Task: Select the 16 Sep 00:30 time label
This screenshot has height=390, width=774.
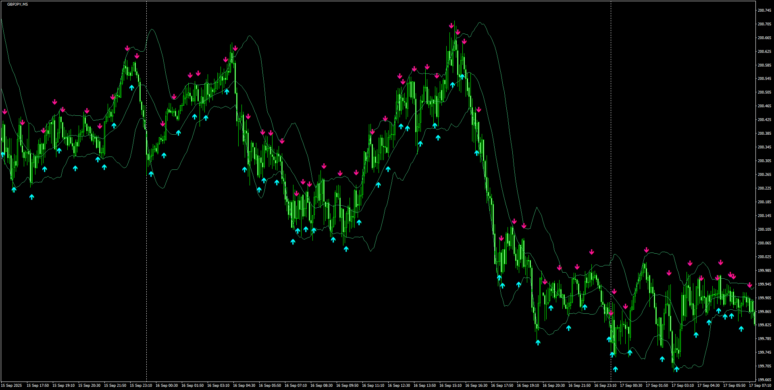Action: click(166, 386)
